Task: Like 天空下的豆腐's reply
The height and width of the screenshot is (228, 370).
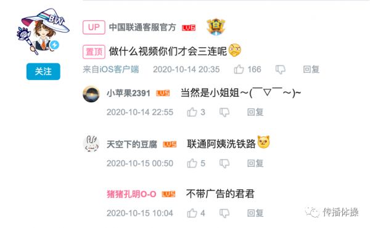Action: tap(192, 163)
